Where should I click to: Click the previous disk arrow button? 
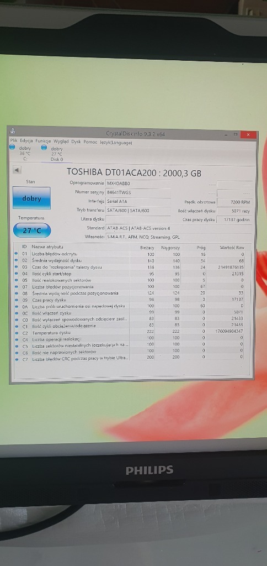point(17,170)
